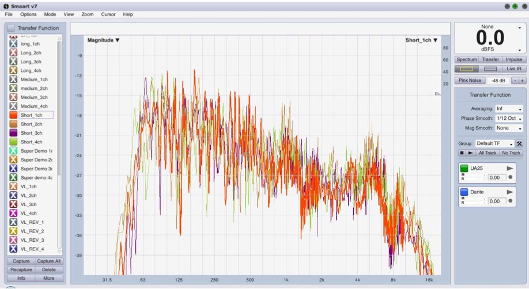Open the Help menu
529x289 pixels.
[128, 14]
